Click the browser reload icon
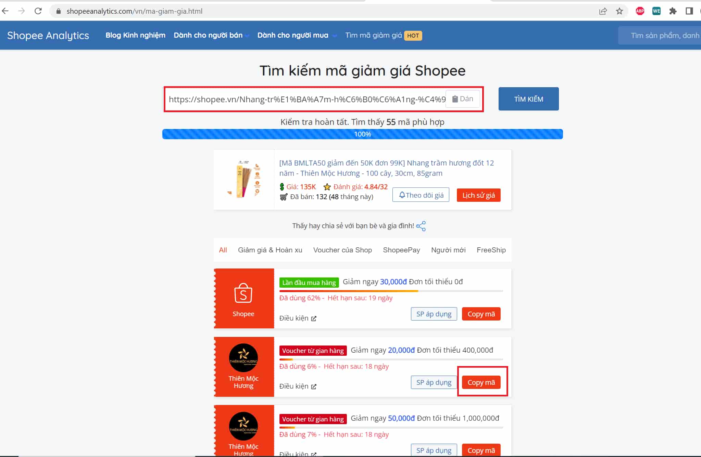The height and width of the screenshot is (457, 701). (38, 11)
